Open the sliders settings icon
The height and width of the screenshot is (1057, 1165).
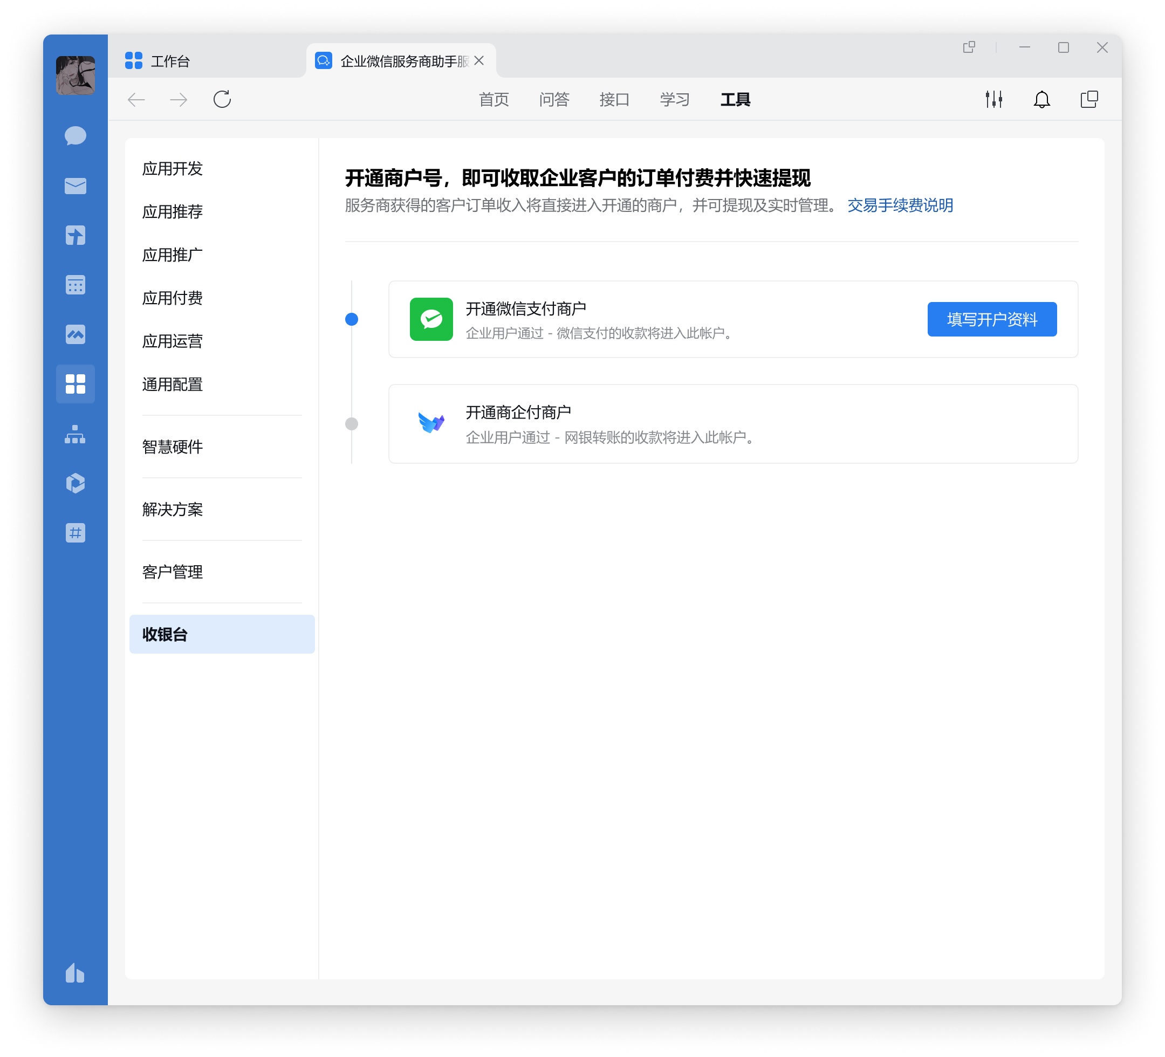pyautogui.click(x=994, y=99)
